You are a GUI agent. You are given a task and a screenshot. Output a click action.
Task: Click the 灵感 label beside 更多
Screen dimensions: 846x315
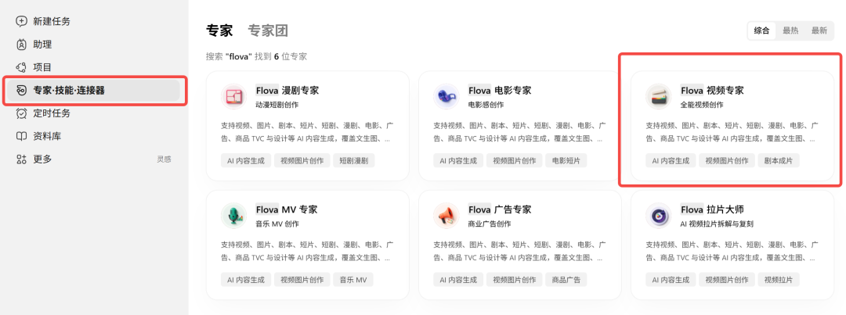[x=164, y=159]
